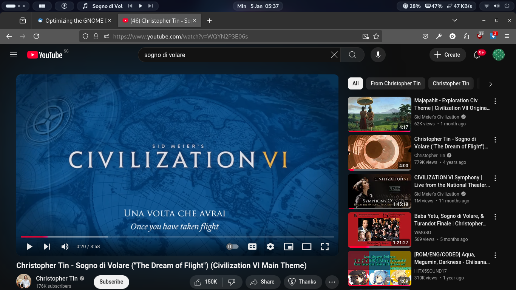Open Firefox application menu
Viewport: 516px width, 290px height.
507,36
